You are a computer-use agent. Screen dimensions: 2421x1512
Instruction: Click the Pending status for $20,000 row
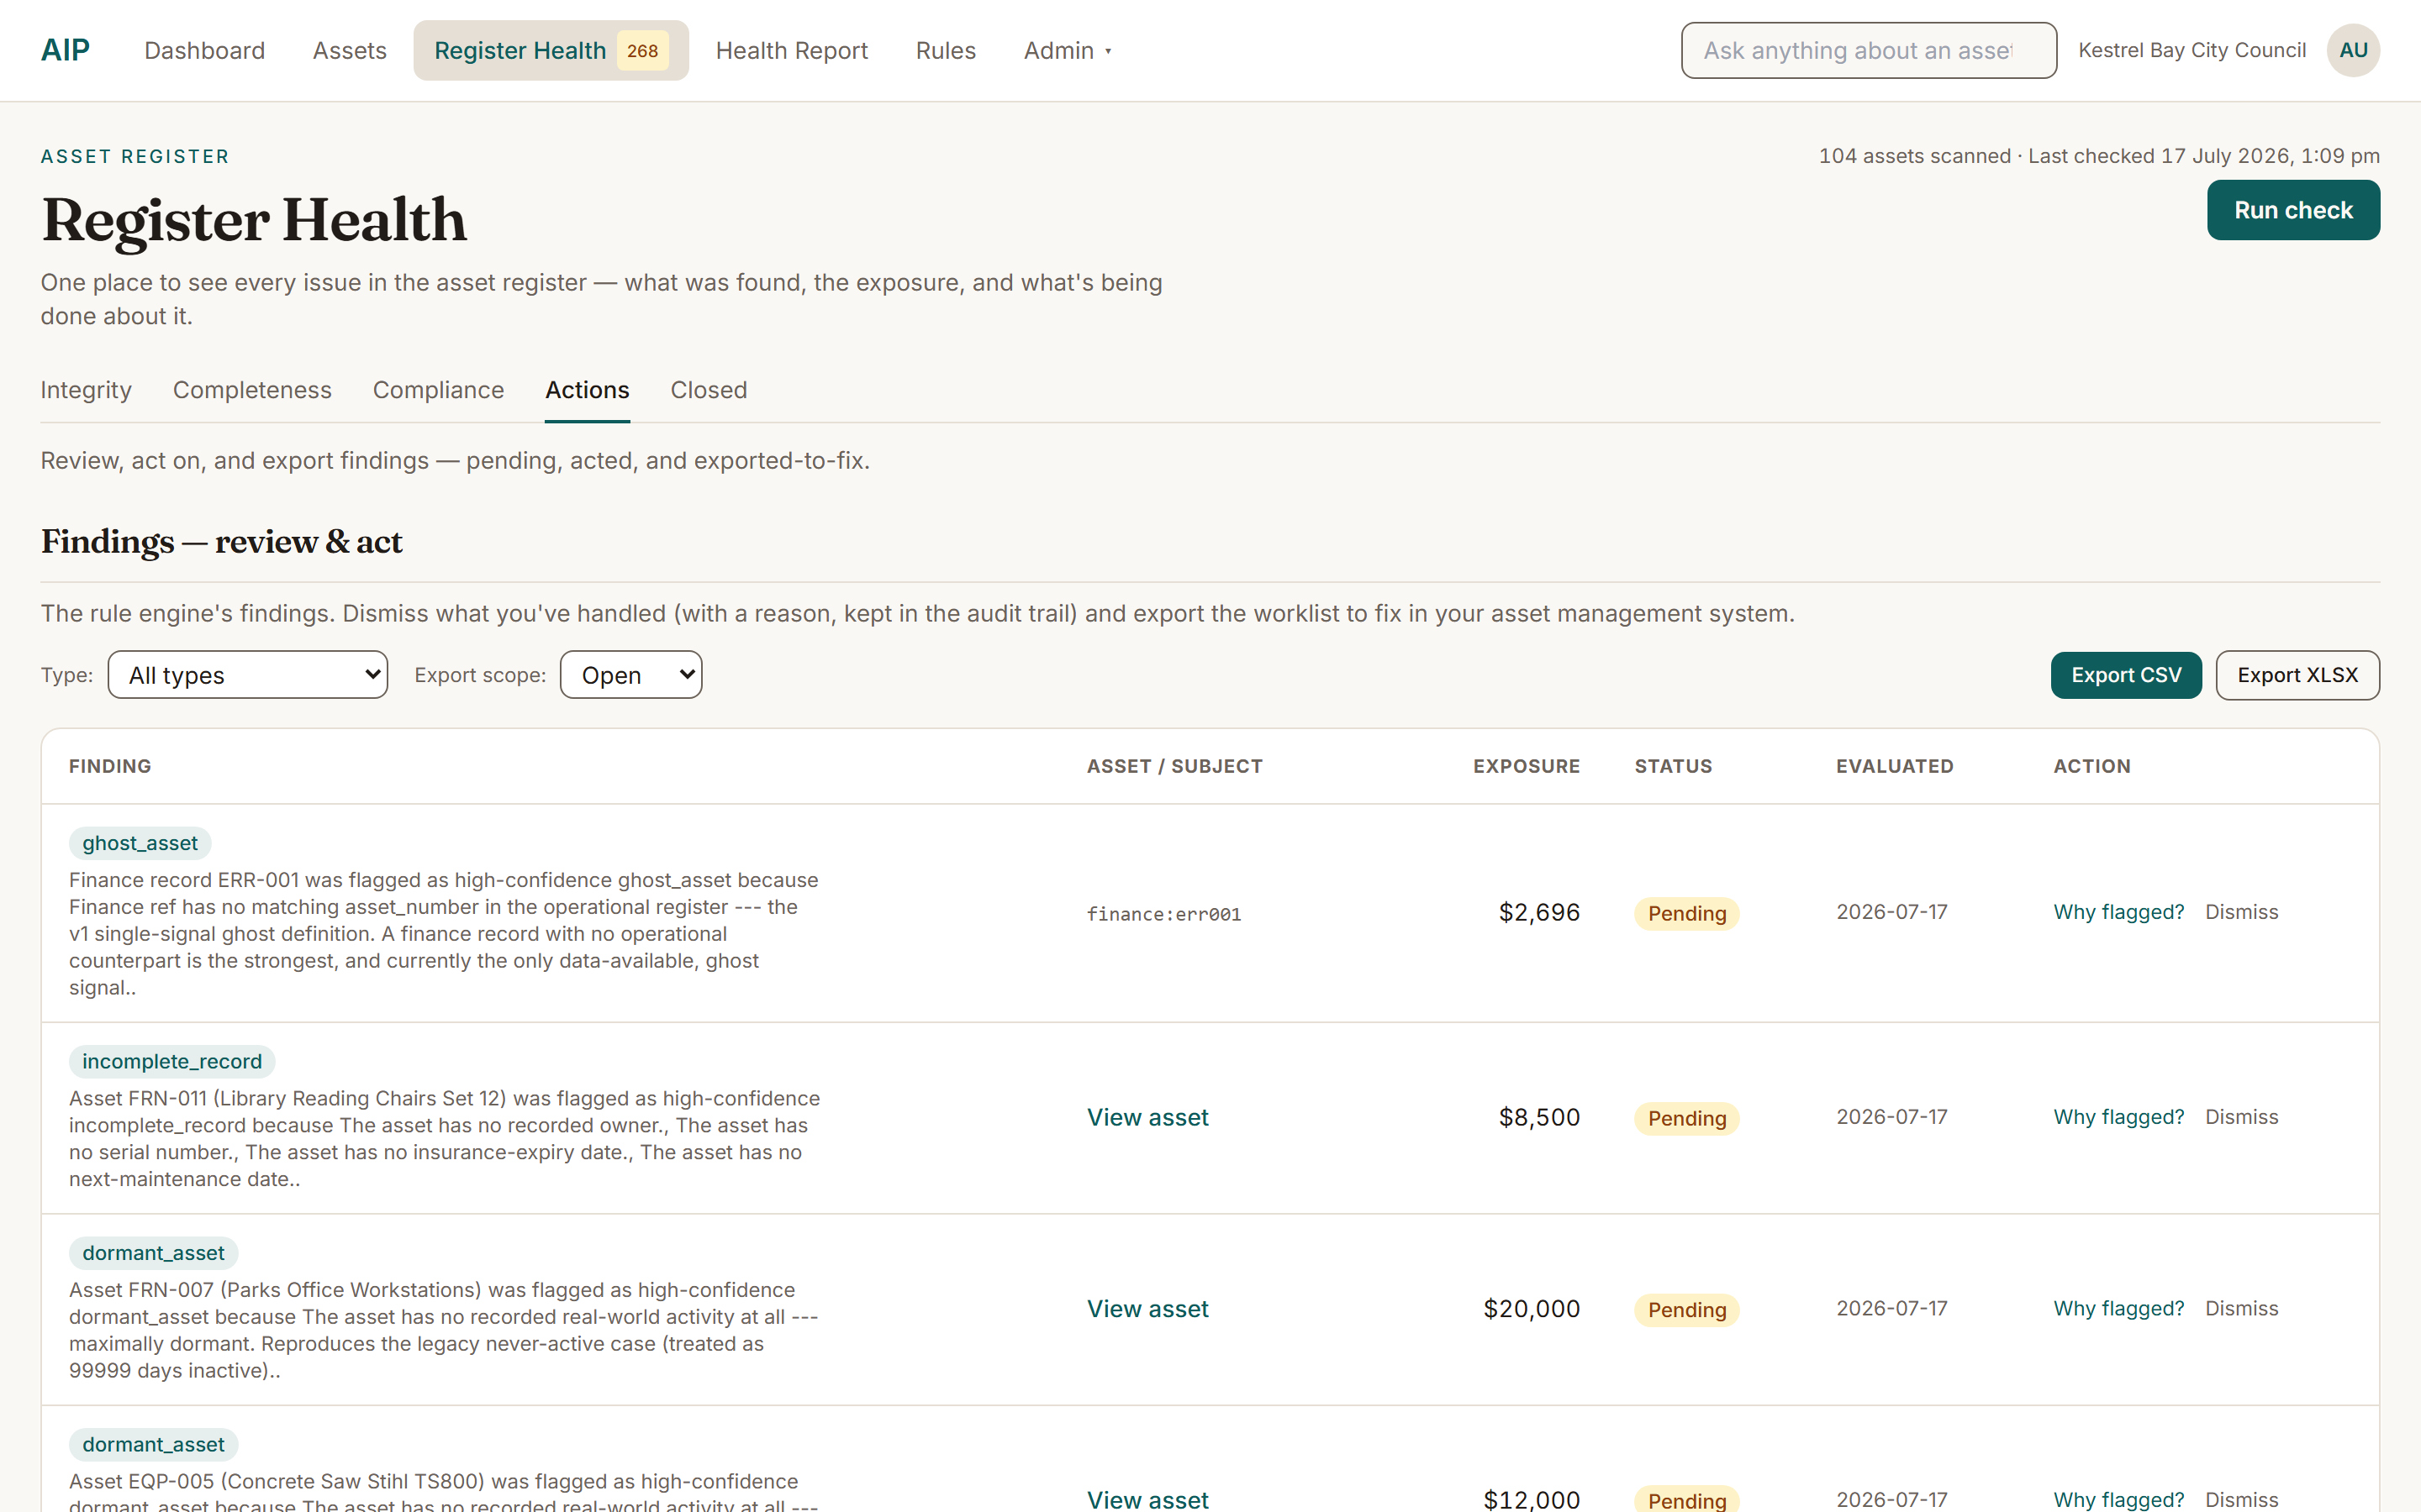click(1686, 1310)
